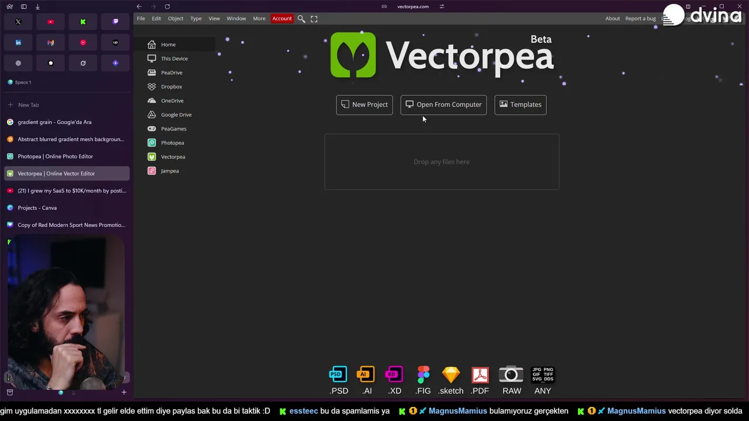Open the Edit menu
The width and height of the screenshot is (749, 421).
tap(156, 19)
